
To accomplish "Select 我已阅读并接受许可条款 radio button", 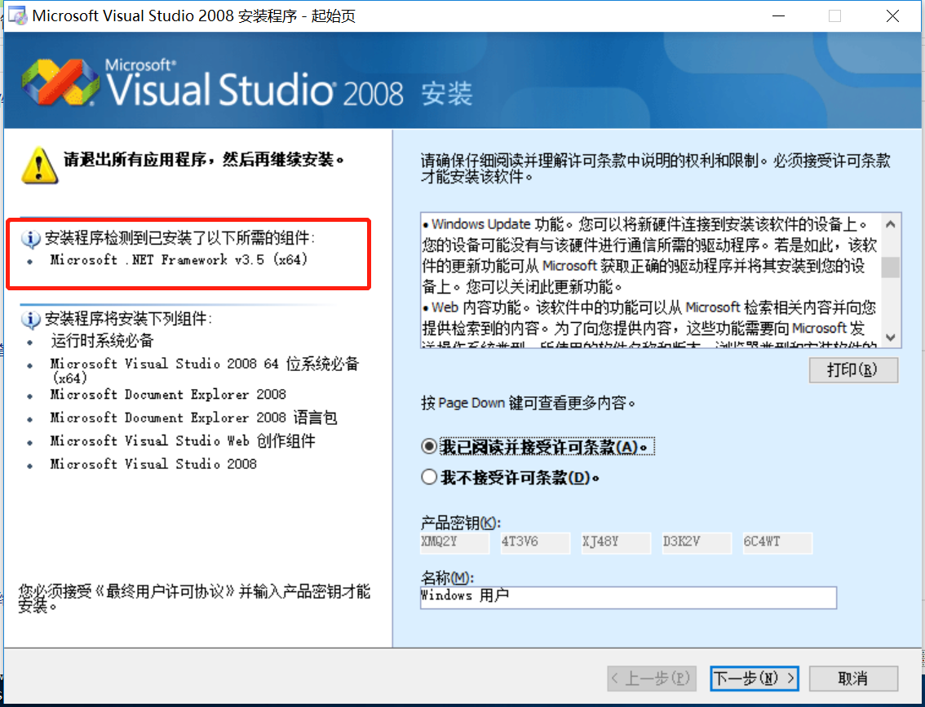I will tap(429, 446).
